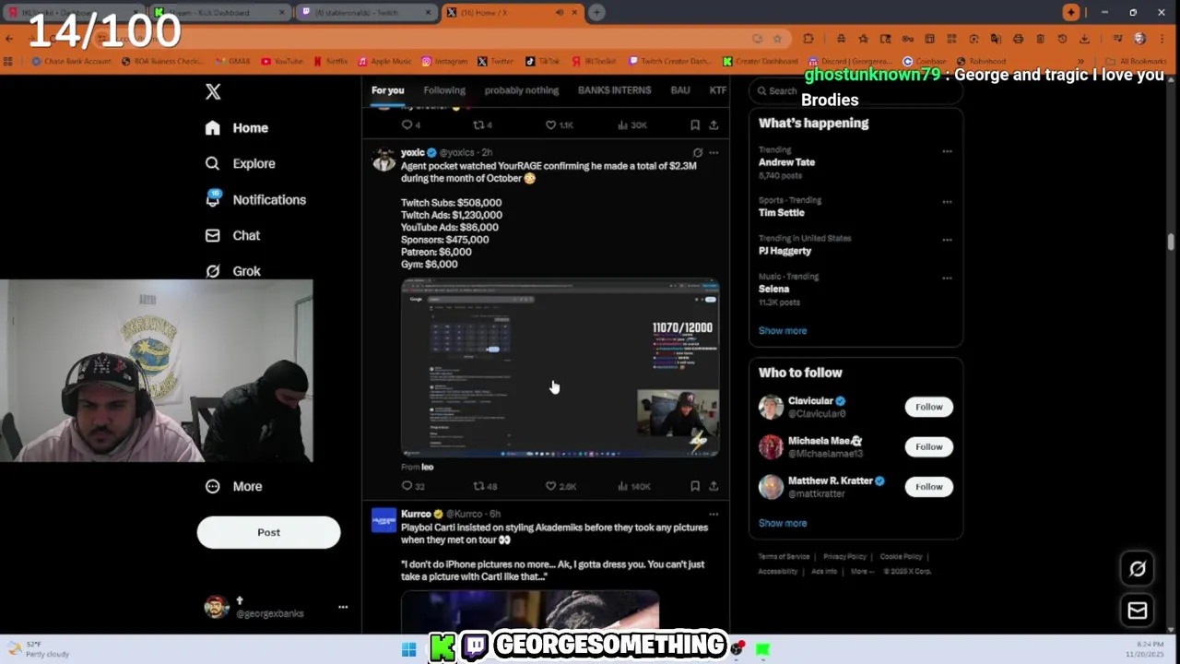Viewport: 1180px width, 664px height.
Task: Bookmark the yoxic post
Action: point(695,486)
